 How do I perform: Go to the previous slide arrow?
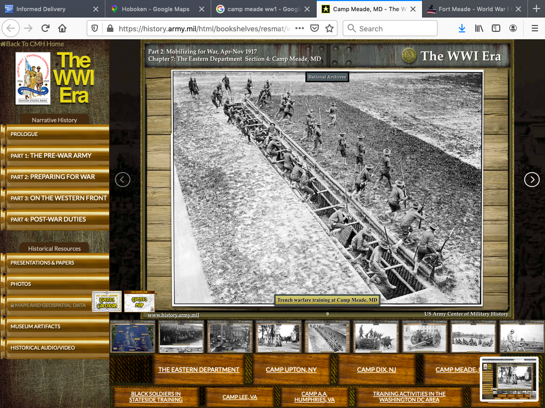122,180
